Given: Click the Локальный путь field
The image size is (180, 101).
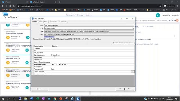Looking at the screenshot, I should 89,39.
